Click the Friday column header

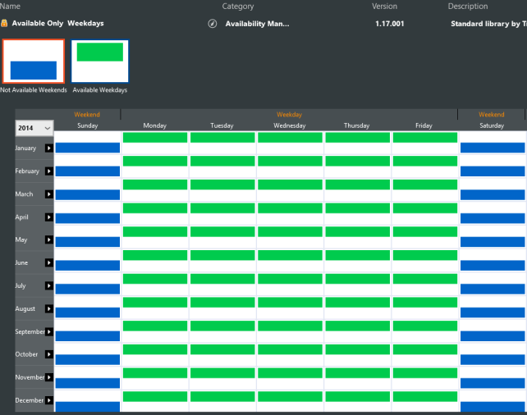point(424,125)
